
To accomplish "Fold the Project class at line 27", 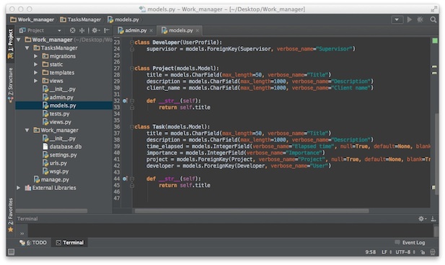I will click(x=132, y=69).
